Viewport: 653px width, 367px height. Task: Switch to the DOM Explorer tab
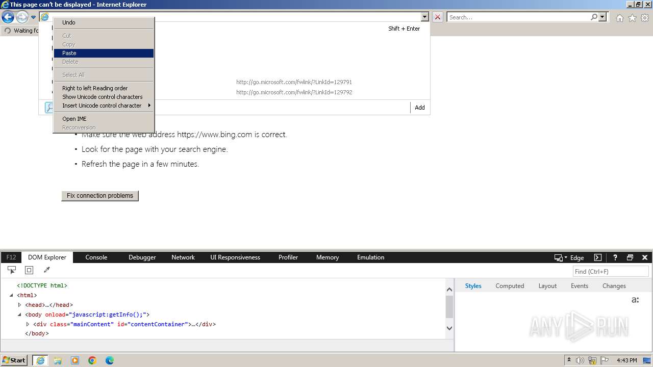click(47, 257)
